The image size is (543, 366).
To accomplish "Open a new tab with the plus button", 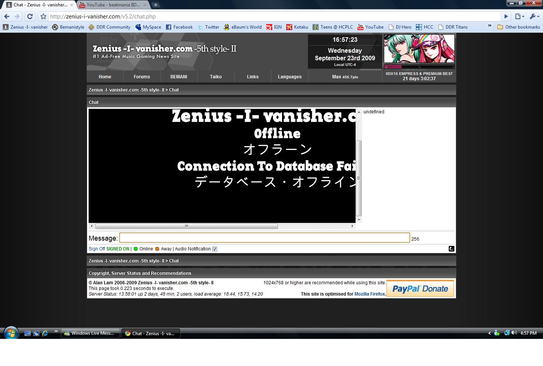I will click(155, 5).
